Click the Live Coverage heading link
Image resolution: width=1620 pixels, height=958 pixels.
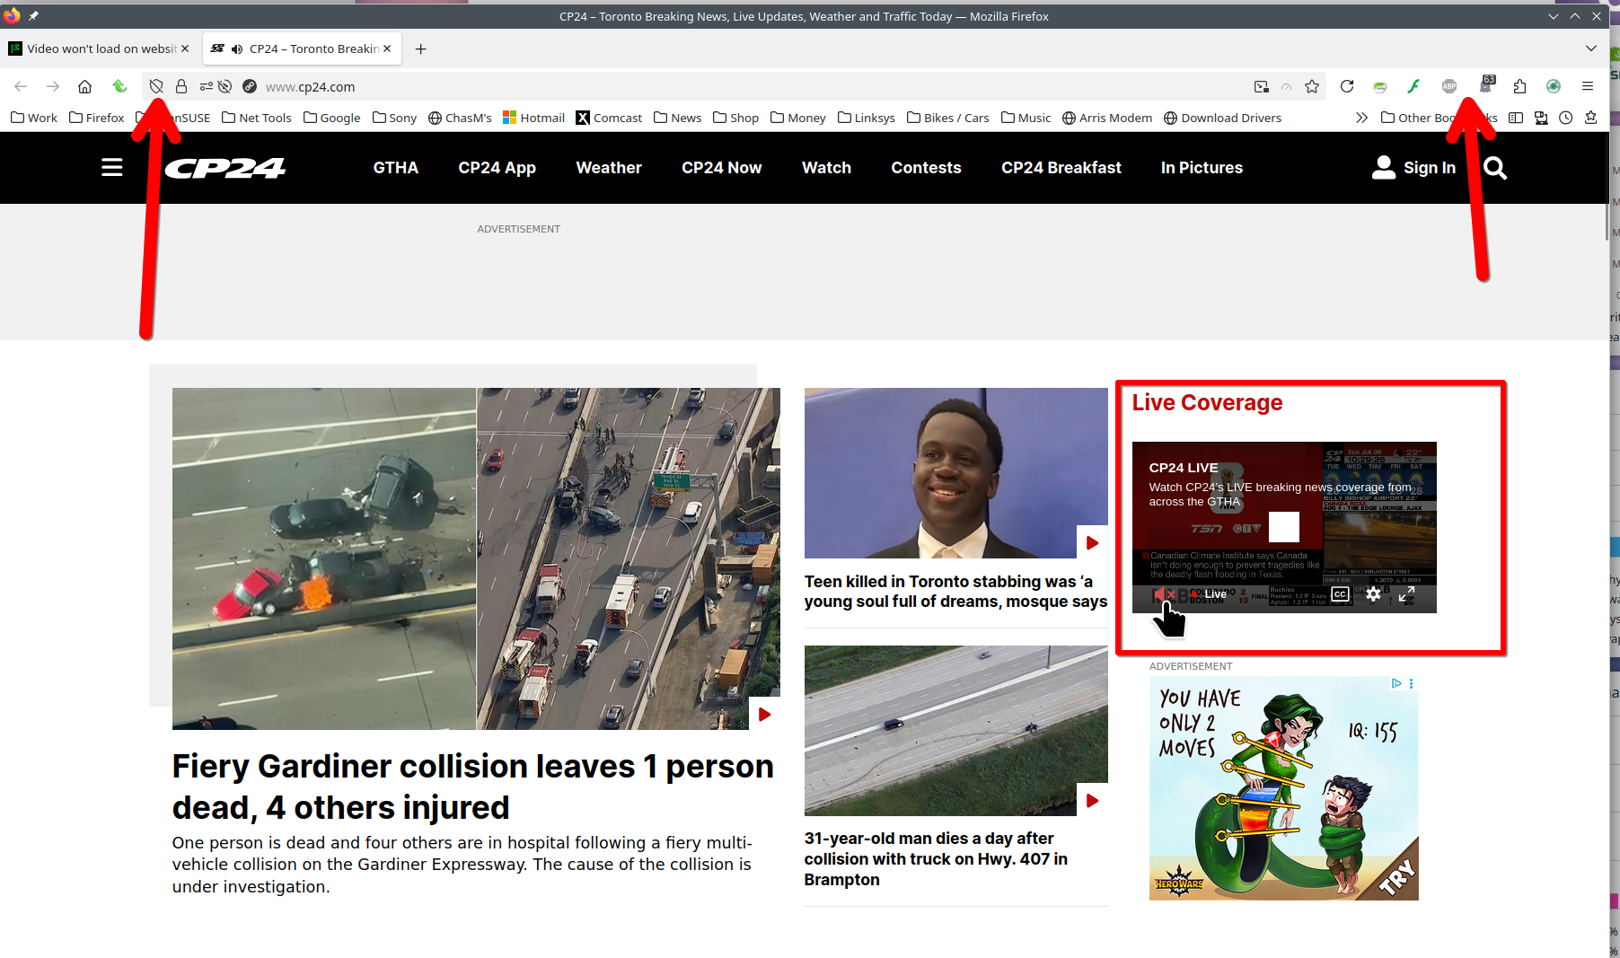1207,402
